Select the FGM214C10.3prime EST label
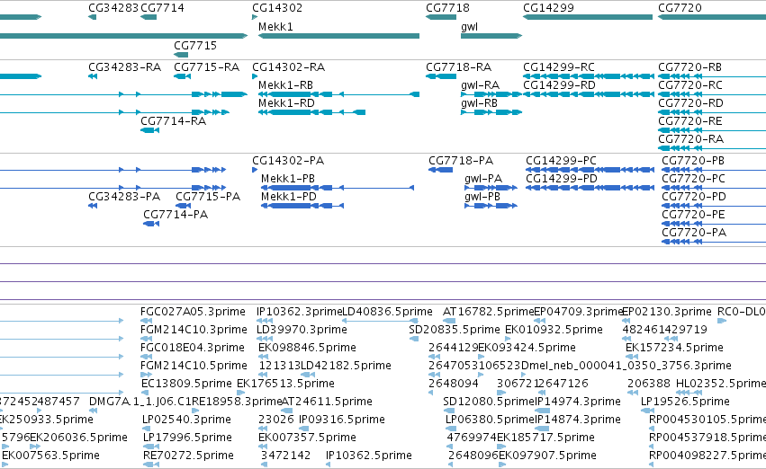The width and height of the screenshot is (766, 469). (x=194, y=330)
